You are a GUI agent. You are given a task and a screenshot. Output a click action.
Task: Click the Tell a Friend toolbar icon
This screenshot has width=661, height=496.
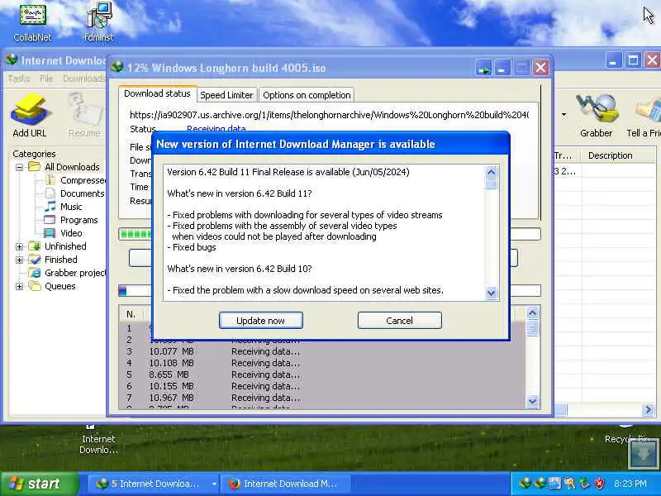[x=644, y=114]
